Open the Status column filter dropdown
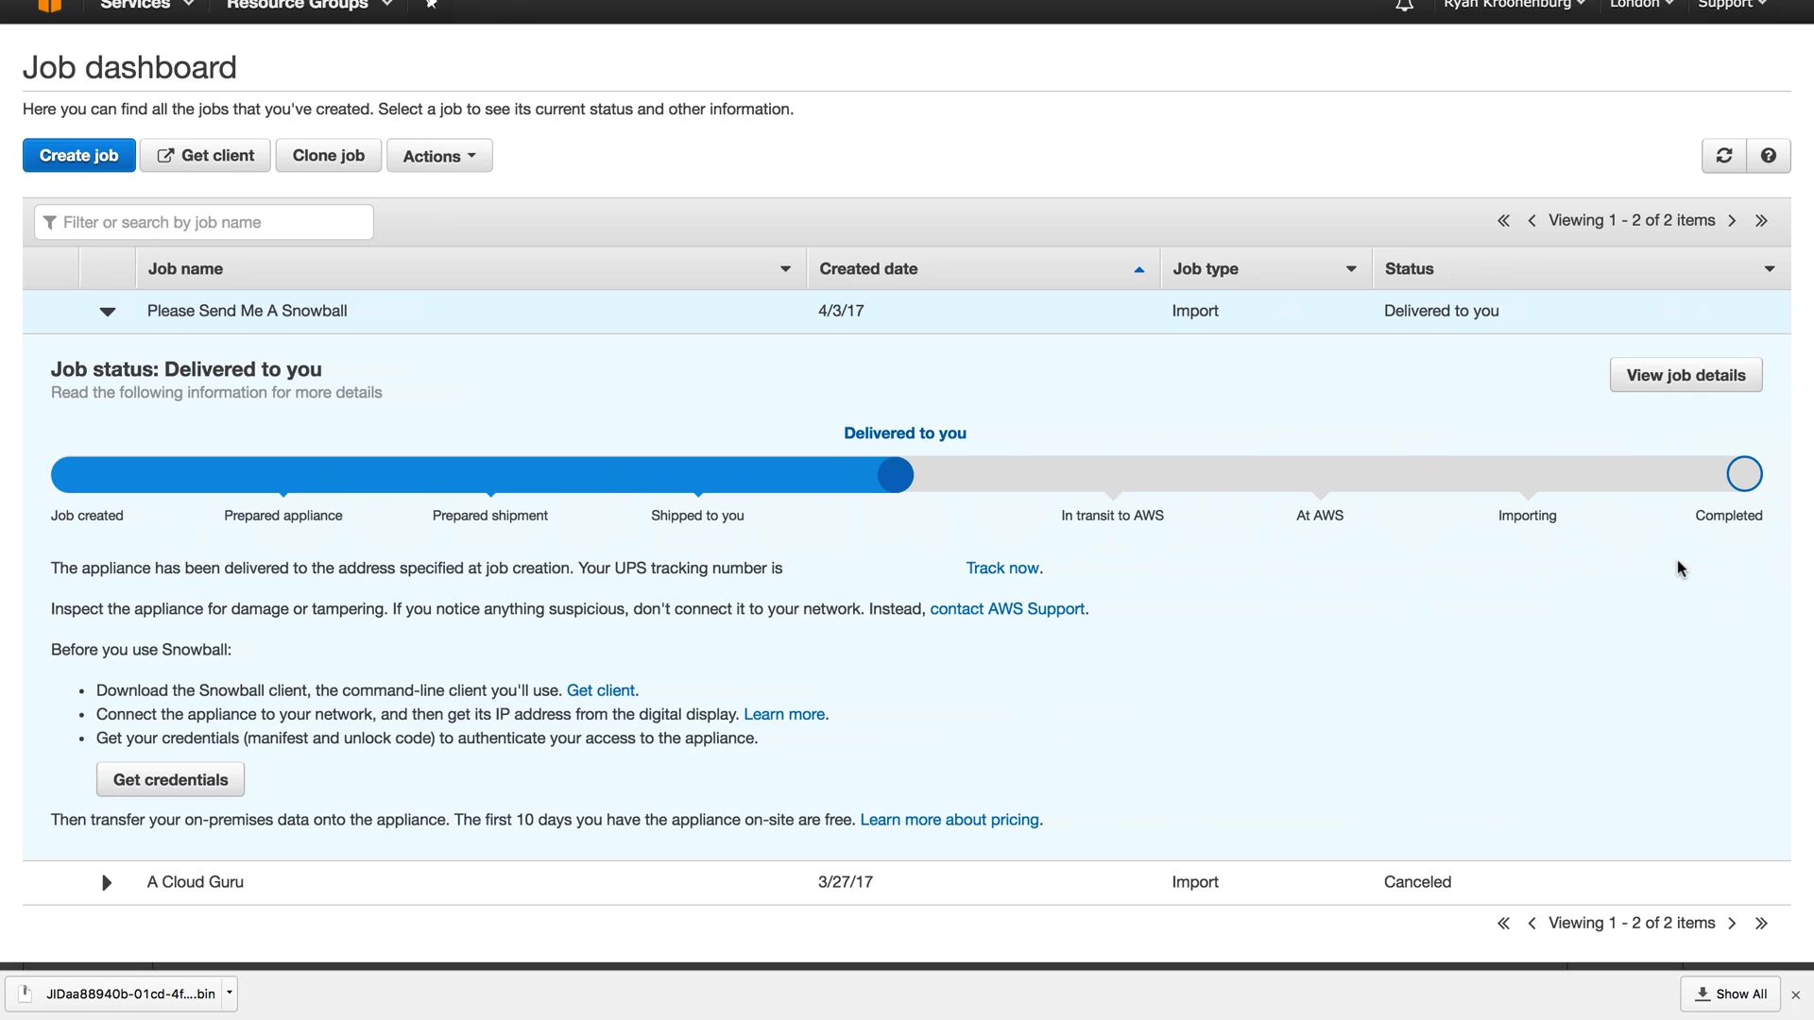1814x1020 pixels. pyautogui.click(x=1769, y=269)
